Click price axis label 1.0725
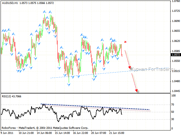This screenshot has height=135, width=181. coord(176,11)
